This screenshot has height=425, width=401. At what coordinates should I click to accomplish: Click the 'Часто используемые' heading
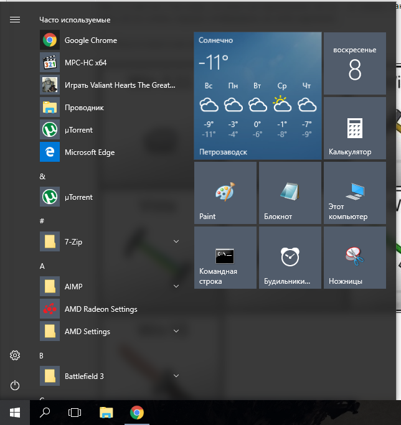(x=75, y=20)
